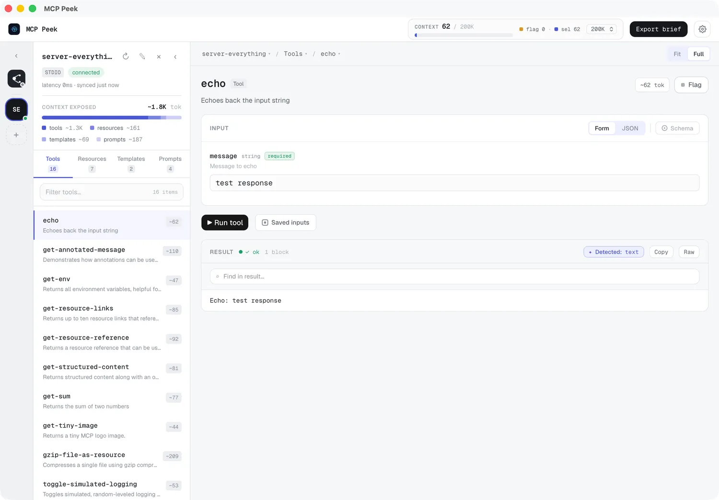This screenshot has width=719, height=500.
Task: Click the Echo: test response output
Action: 245,301
